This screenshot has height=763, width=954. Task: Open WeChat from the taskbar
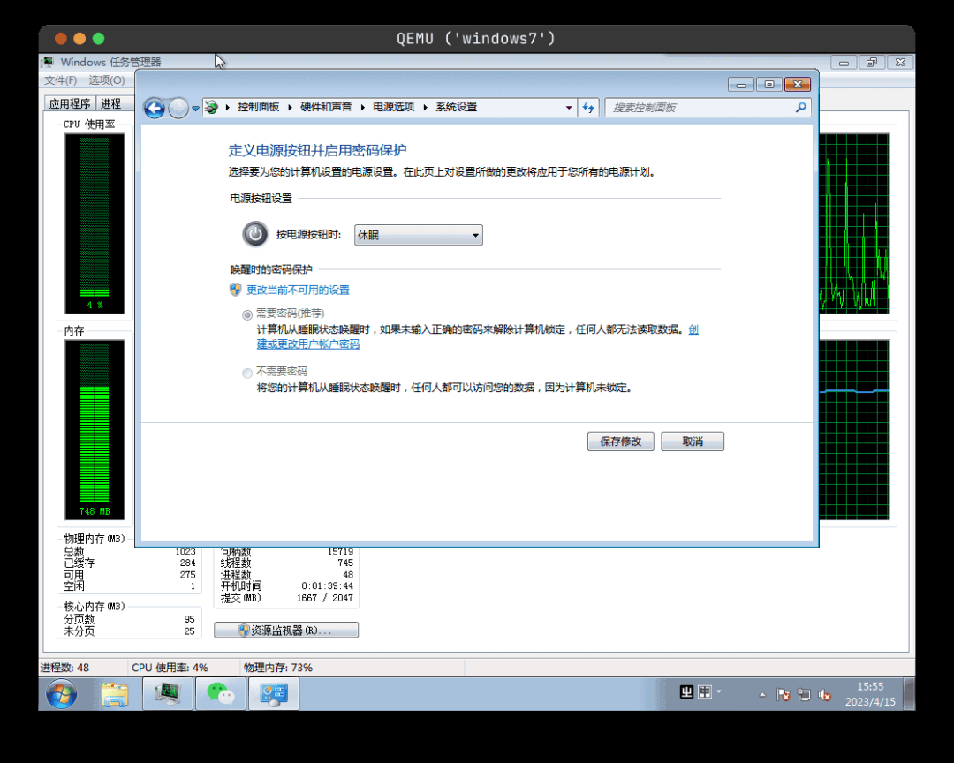pos(220,693)
